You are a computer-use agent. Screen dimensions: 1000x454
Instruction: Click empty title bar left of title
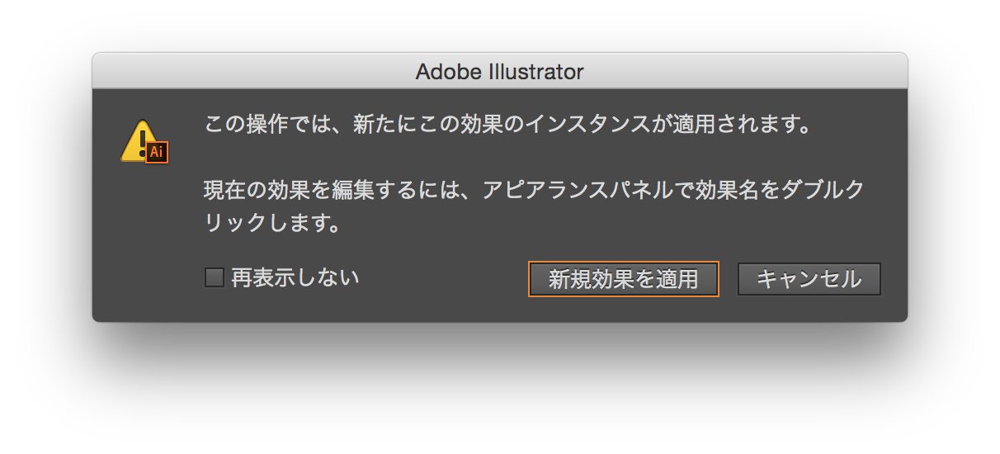(x=248, y=72)
